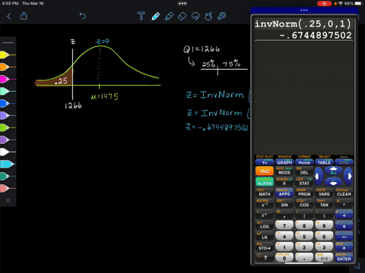The height and width of the screenshot is (273, 365).
Task: Tap the calculator ENTER key
Action: (344, 258)
